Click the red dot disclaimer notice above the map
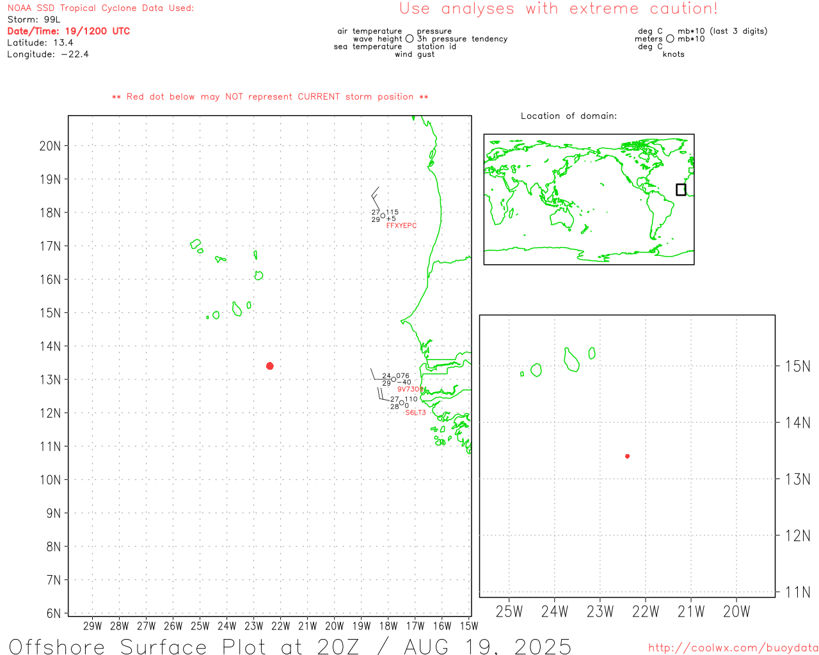 pos(270,97)
